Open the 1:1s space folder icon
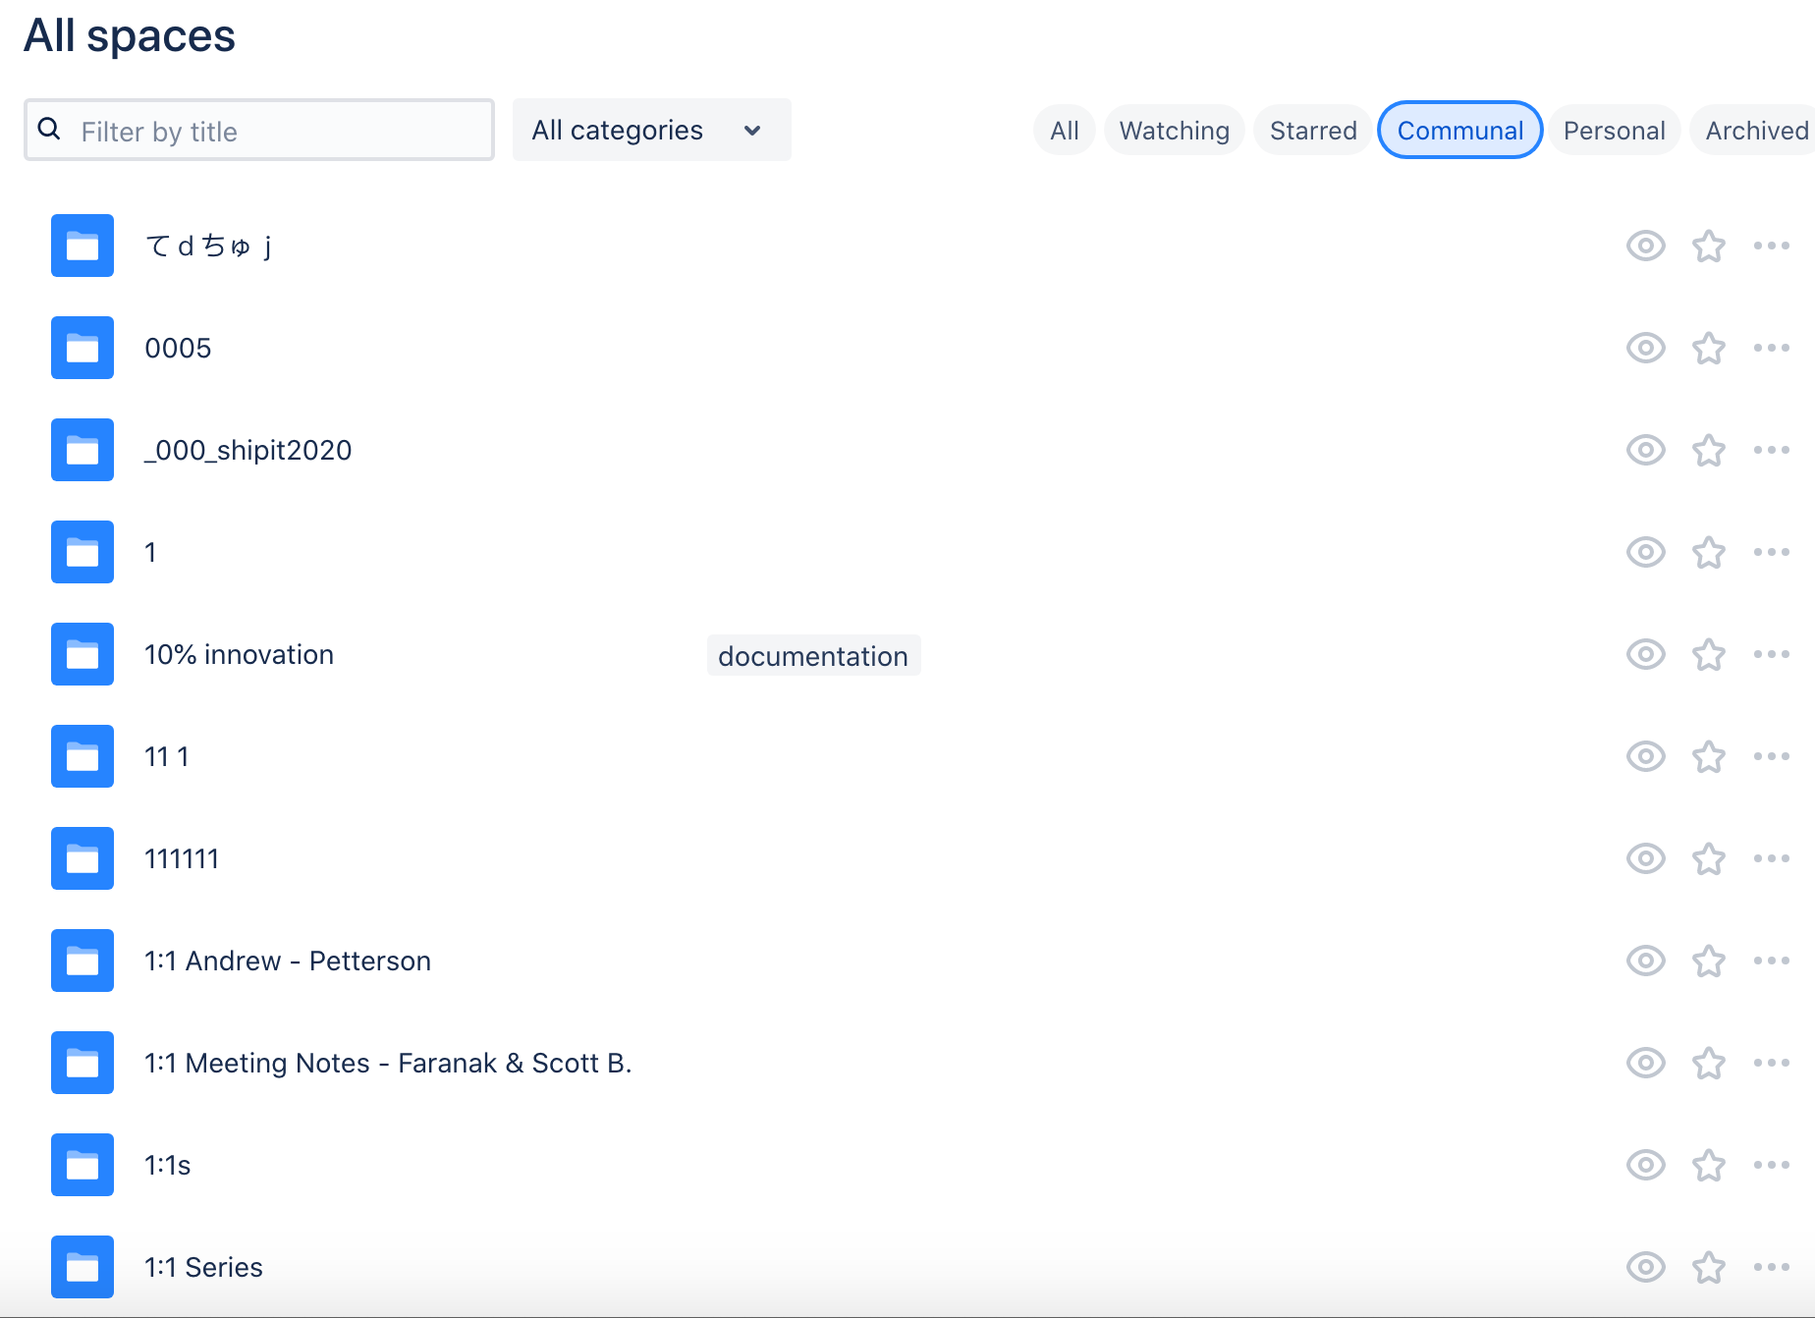 pyautogui.click(x=82, y=1165)
